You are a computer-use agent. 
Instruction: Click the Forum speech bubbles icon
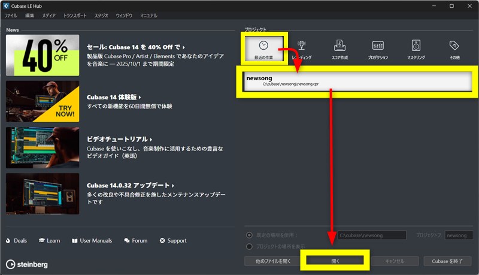127,241
